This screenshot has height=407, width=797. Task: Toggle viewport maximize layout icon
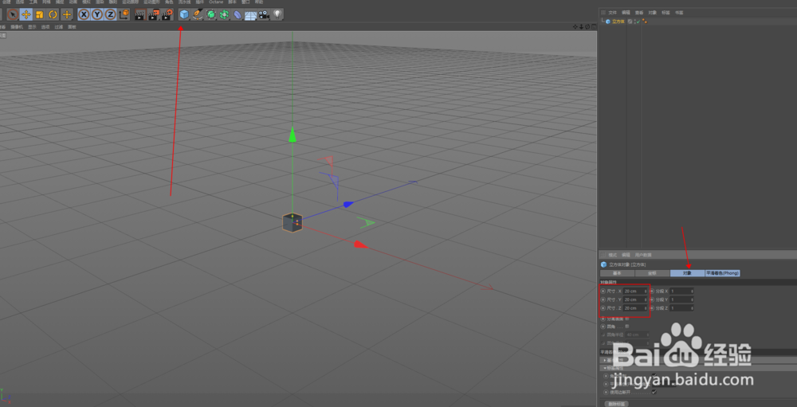[593, 26]
